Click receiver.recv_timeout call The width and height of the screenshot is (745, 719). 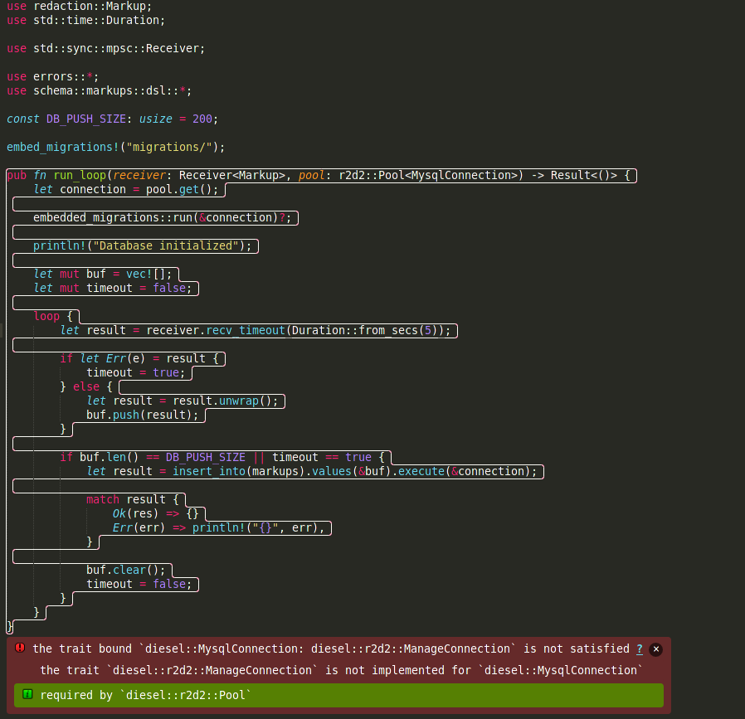299,331
